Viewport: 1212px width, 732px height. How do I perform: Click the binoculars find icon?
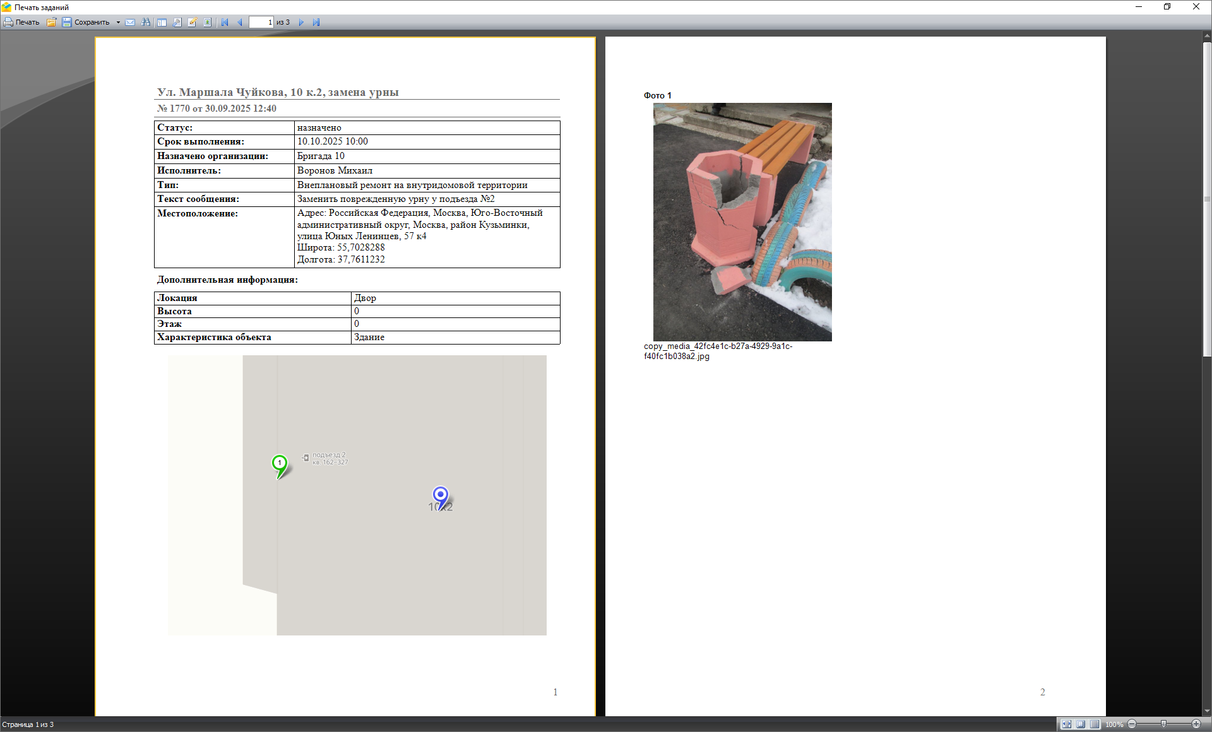point(146,22)
